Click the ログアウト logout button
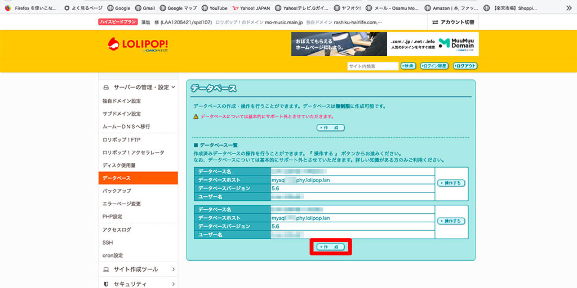Viewport: 577px width, 288px height. pyautogui.click(x=465, y=66)
